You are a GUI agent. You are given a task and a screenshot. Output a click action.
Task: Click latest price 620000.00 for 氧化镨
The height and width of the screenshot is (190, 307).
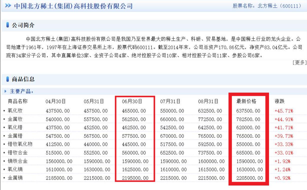[x=248, y=128]
